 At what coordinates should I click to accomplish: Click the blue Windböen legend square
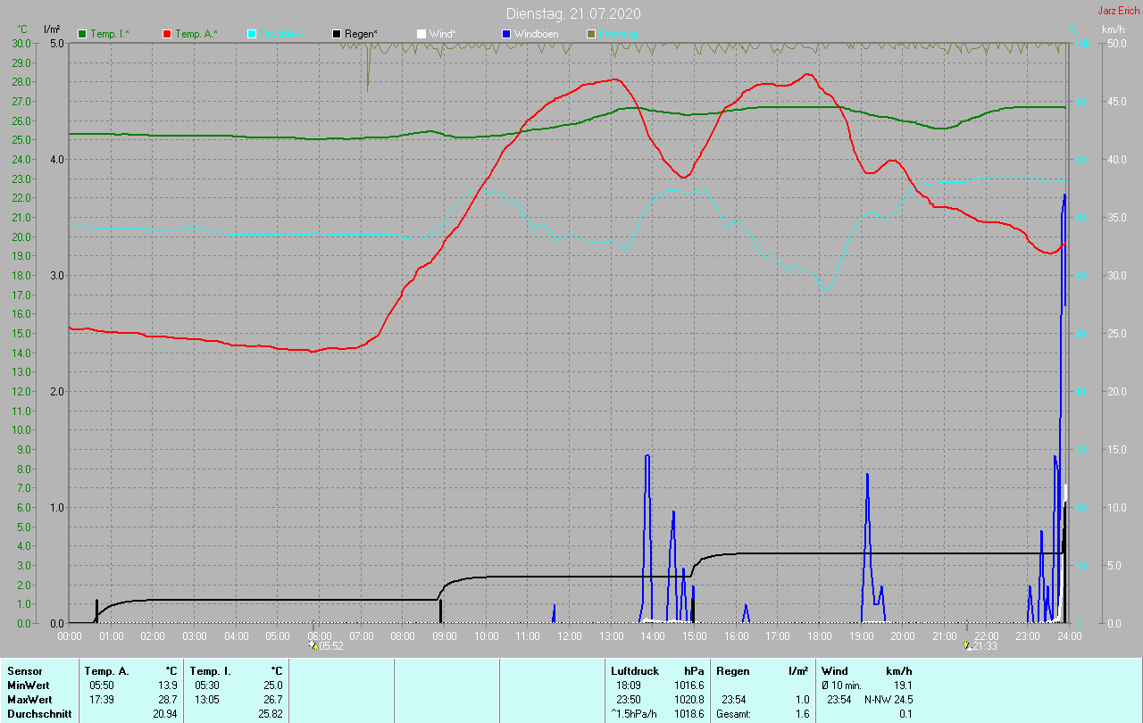pos(505,34)
